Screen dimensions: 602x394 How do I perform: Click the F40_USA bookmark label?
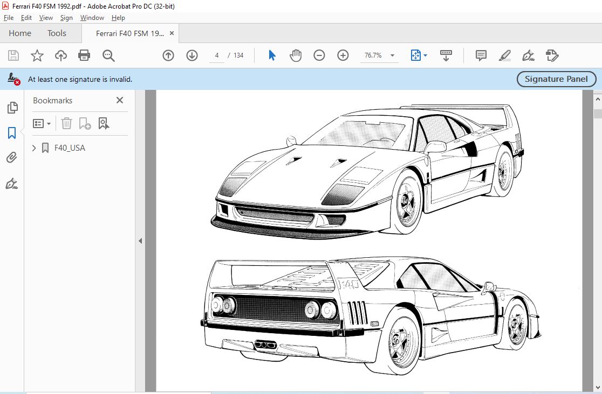tap(70, 148)
